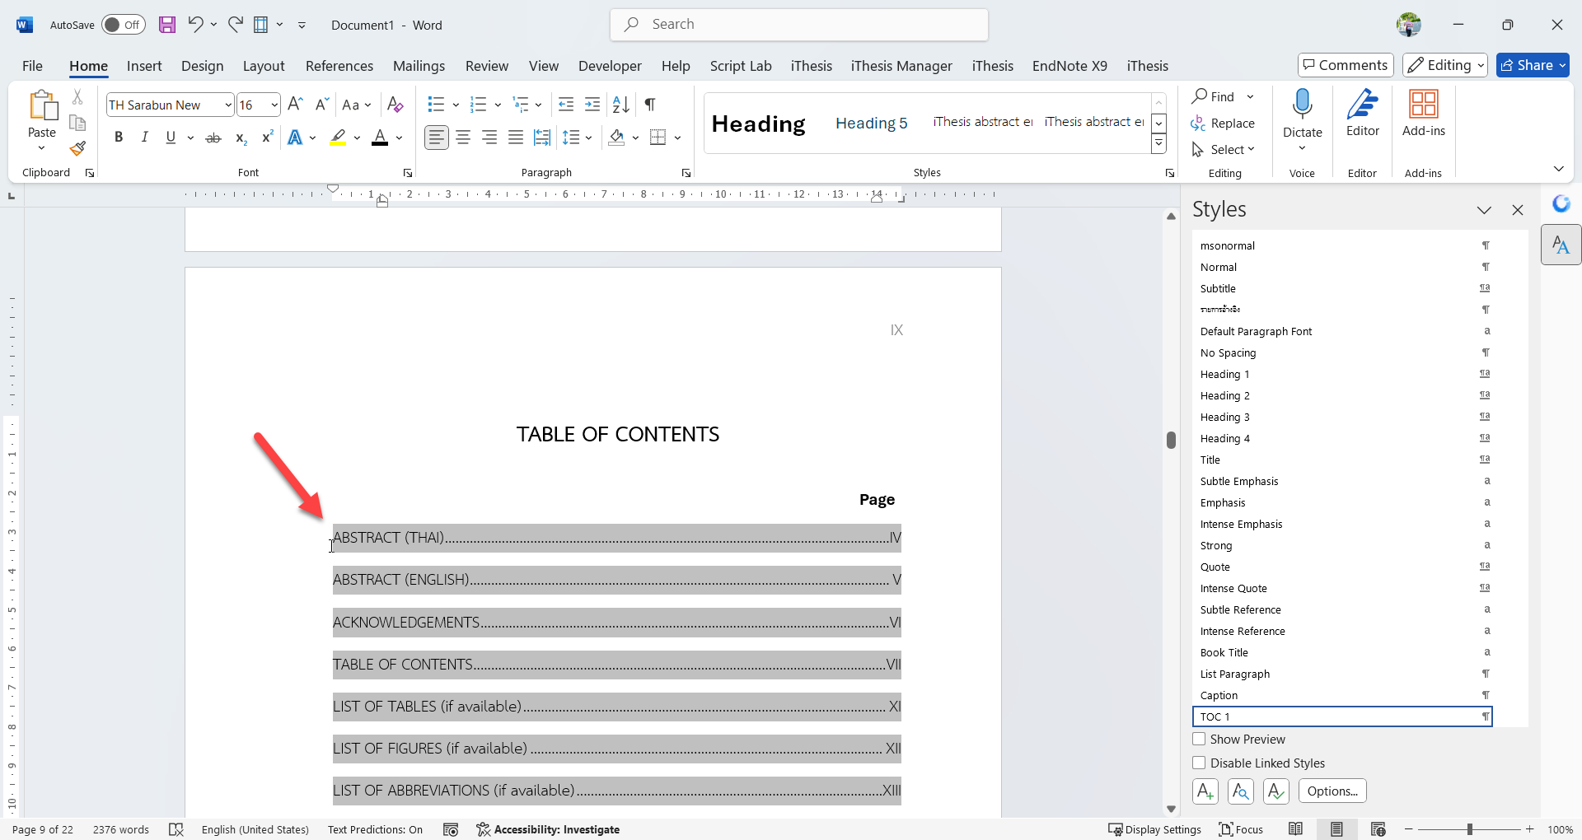The width and height of the screenshot is (1582, 840).
Task: Open the iThesis Manager tab
Action: tap(901, 66)
